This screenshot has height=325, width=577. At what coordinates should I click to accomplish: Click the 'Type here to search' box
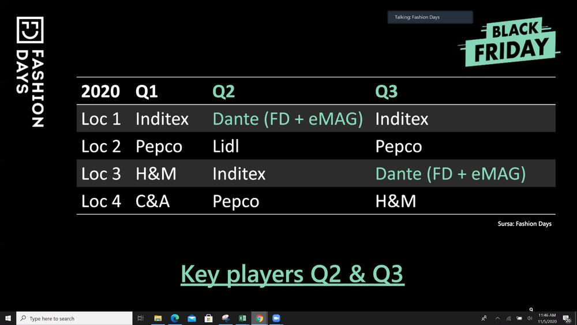(74, 319)
